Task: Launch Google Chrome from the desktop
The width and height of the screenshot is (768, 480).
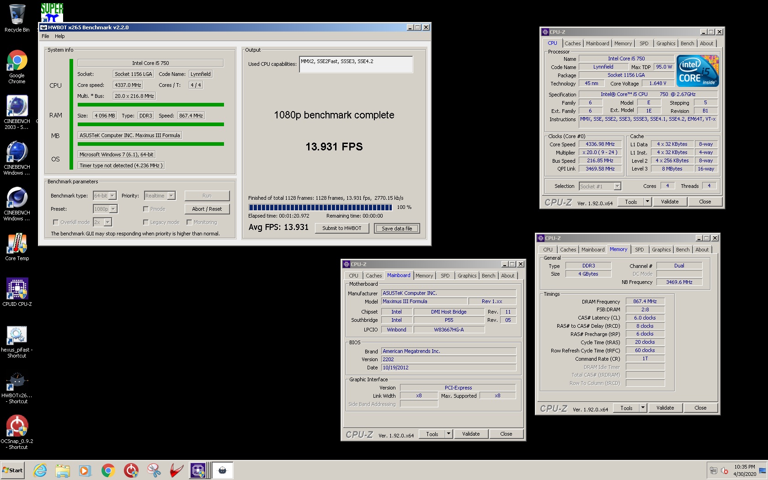Action: point(17,67)
